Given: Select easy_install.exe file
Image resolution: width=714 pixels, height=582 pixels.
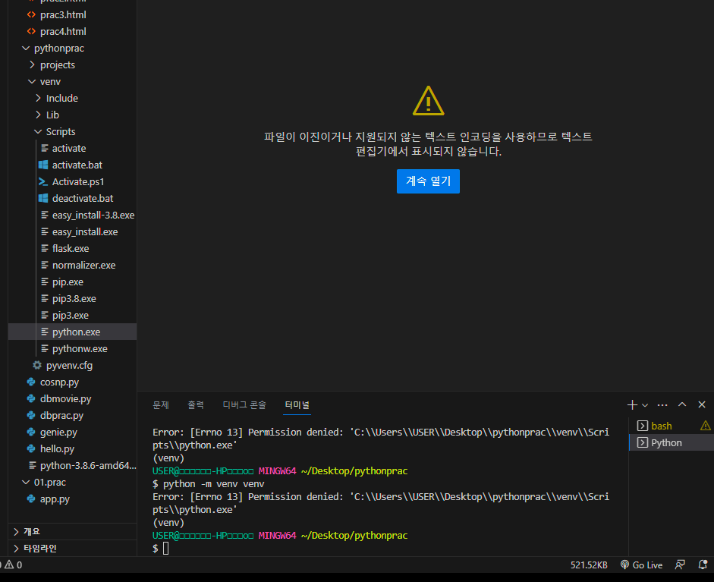Looking at the screenshot, I should point(85,231).
